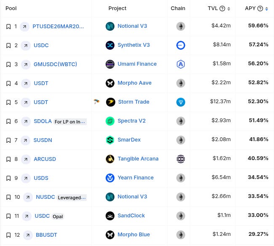Select the $12.37m TVL value
The height and width of the screenshot is (246, 274).
221,102
